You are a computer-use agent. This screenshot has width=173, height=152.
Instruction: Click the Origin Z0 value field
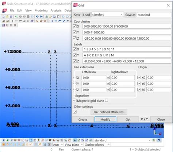(159, 90)
